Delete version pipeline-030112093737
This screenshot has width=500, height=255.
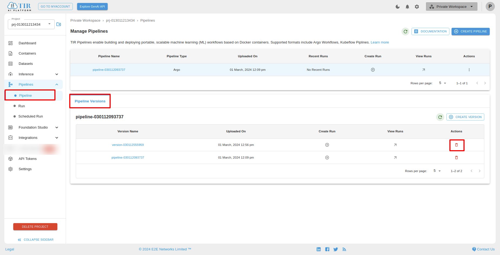pos(456,157)
